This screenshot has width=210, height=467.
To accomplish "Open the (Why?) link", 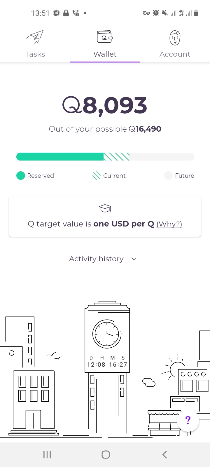I will (x=169, y=224).
